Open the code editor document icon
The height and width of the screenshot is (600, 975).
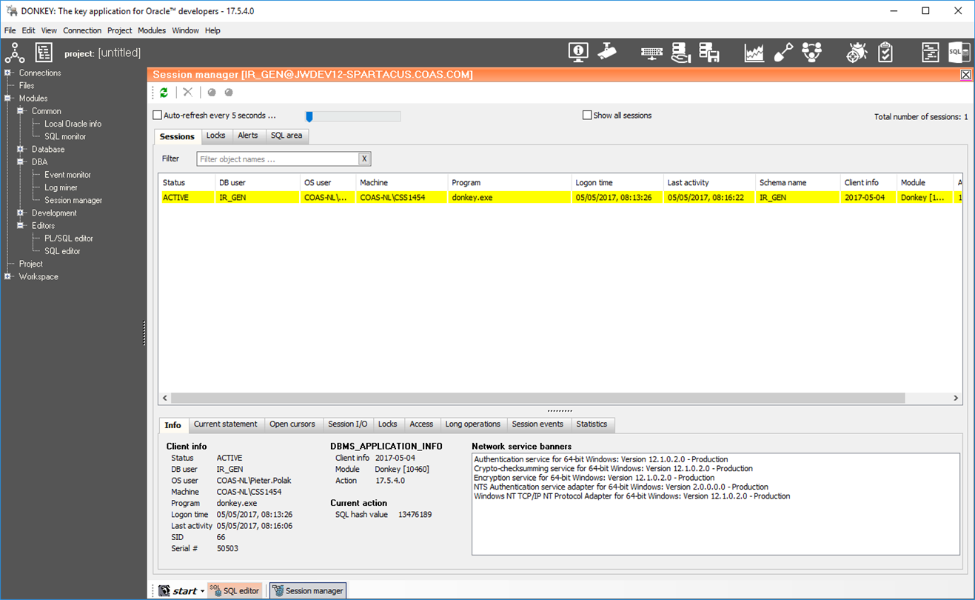click(x=930, y=53)
